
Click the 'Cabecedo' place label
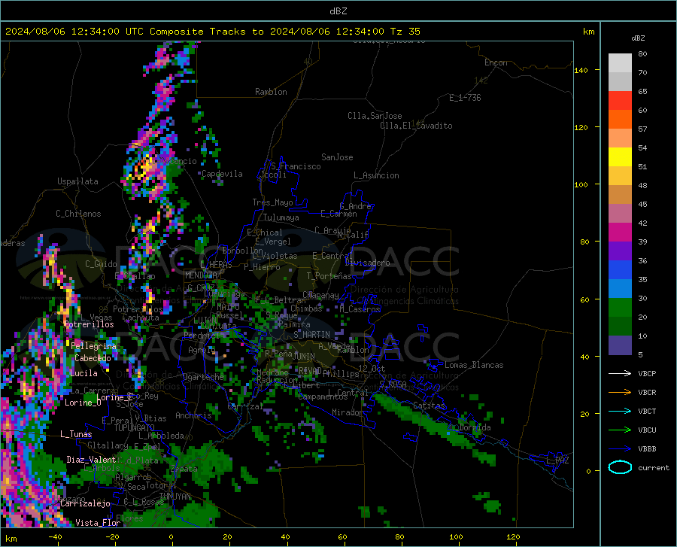93,358
